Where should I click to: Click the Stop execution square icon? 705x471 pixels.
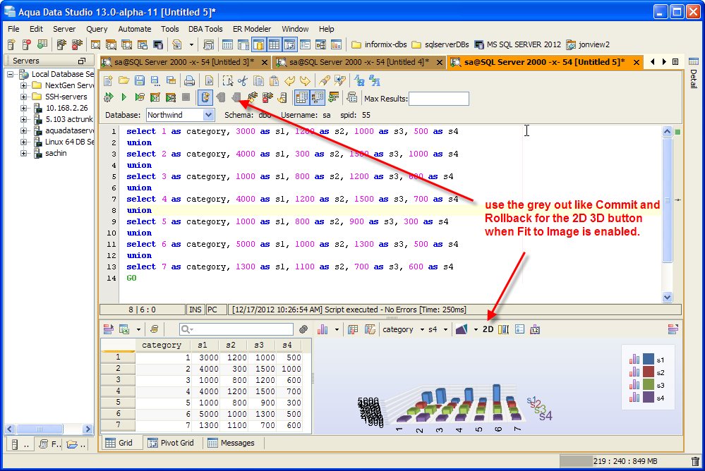(x=186, y=97)
